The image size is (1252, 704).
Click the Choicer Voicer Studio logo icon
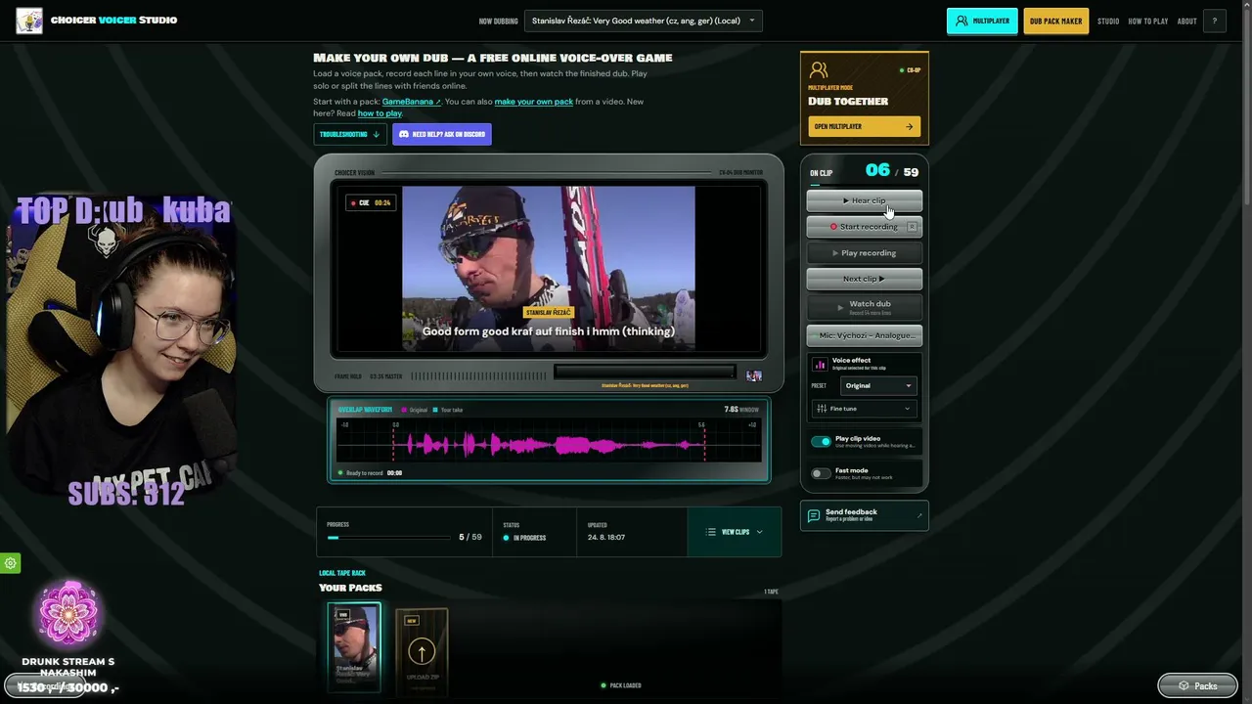(x=29, y=21)
